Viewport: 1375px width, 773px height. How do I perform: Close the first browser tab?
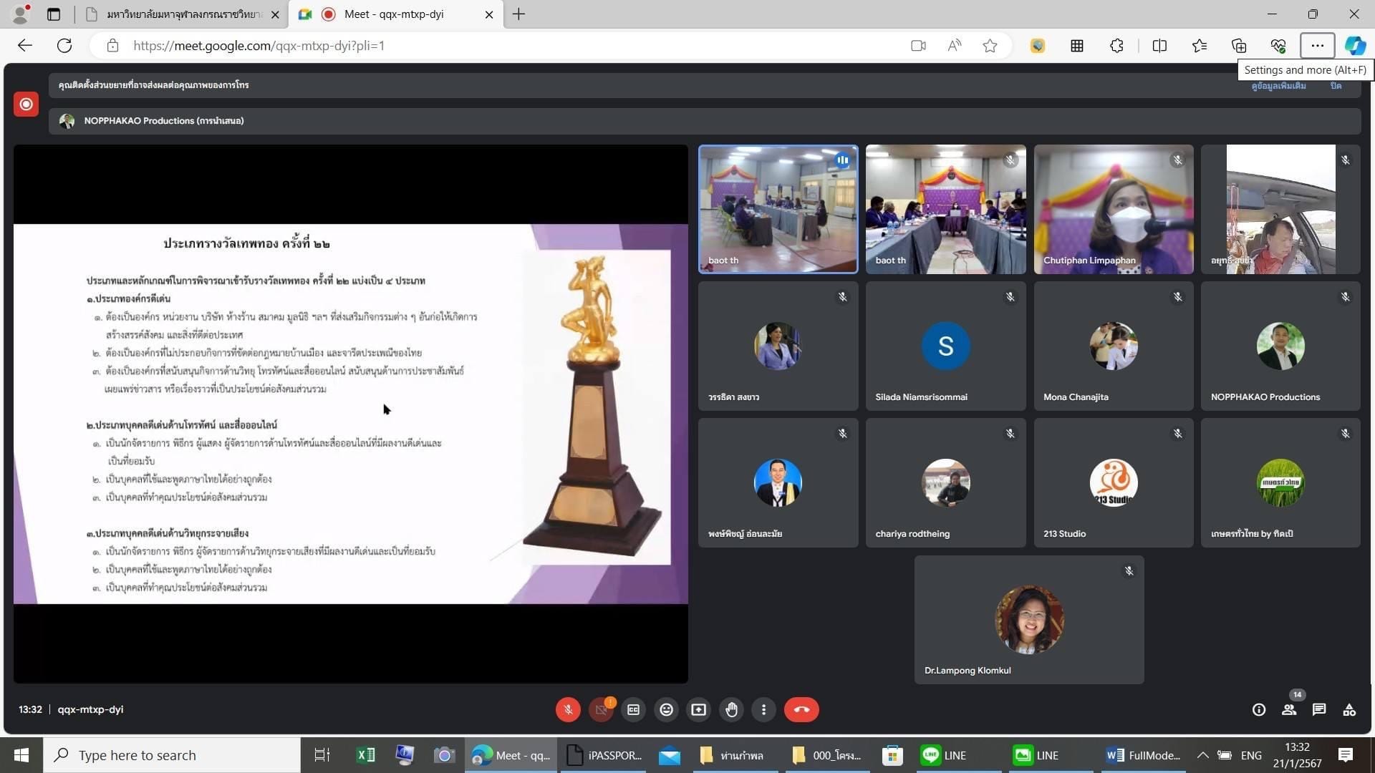pos(275,14)
